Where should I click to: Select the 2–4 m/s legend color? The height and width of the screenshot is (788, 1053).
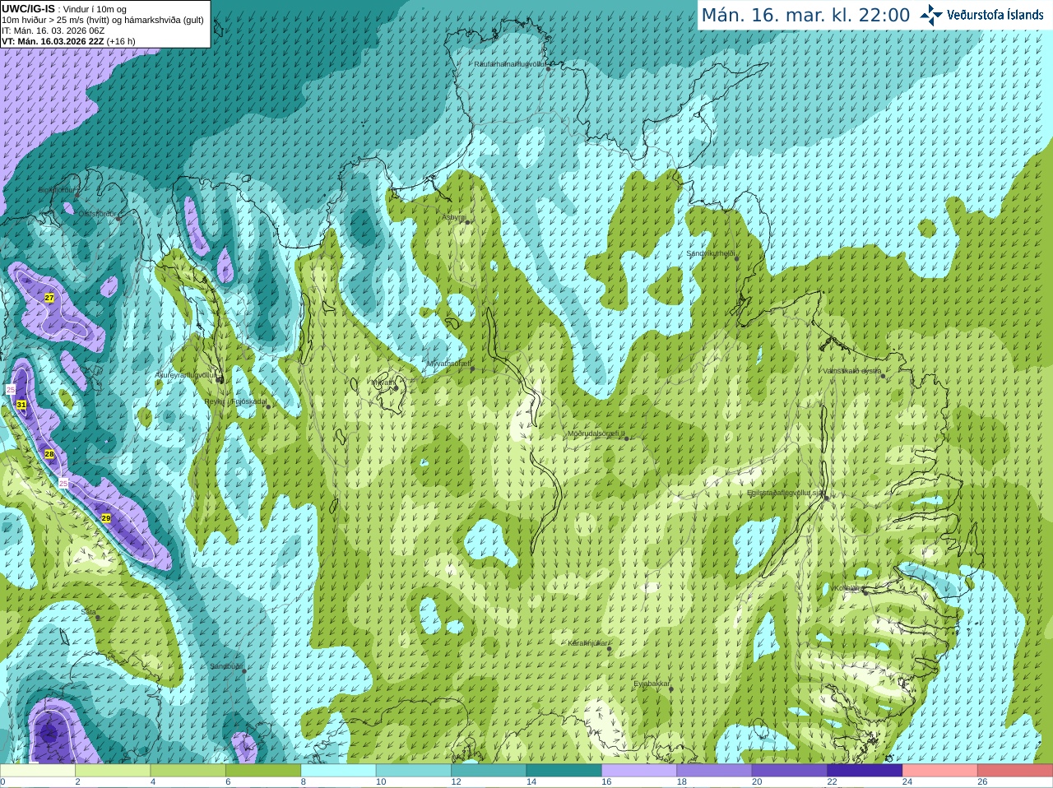[113, 771]
